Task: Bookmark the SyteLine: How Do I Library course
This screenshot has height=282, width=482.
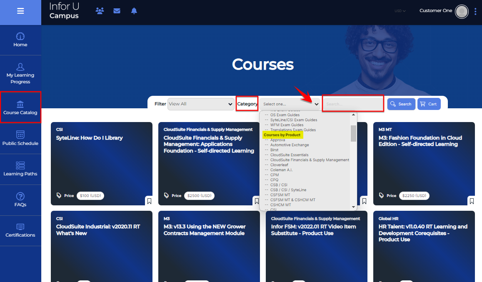Action: [x=149, y=201]
